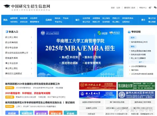
Task: Click the 快速入口 panel icon
Action: pos(7,32)
